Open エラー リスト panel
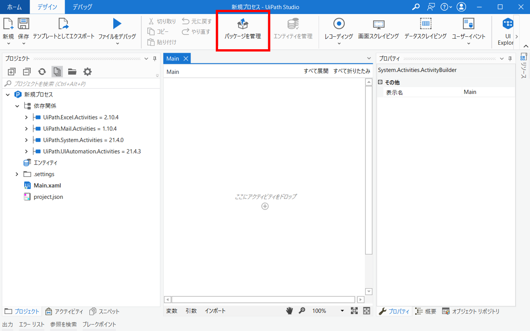The image size is (530, 331). [32, 324]
